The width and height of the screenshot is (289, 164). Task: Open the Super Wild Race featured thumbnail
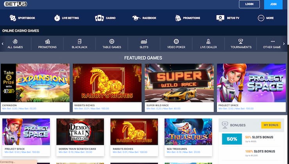pos(179,83)
